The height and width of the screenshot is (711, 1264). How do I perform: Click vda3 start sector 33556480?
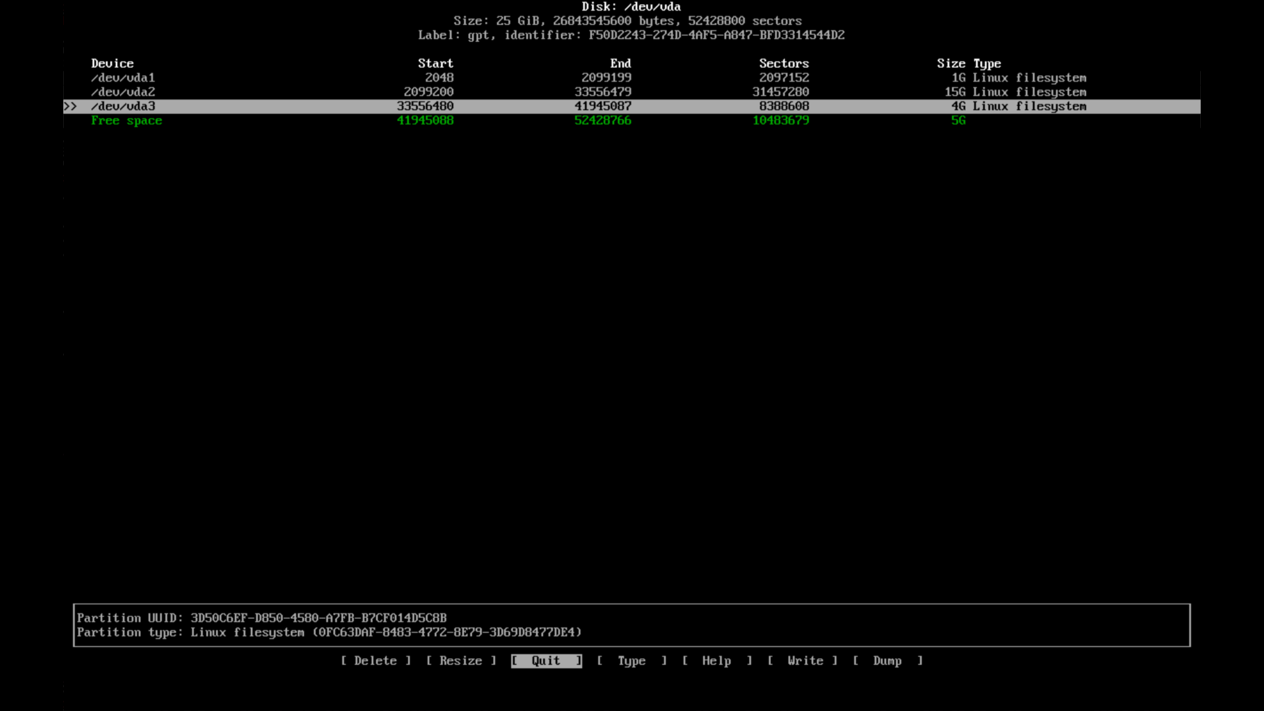(x=425, y=106)
